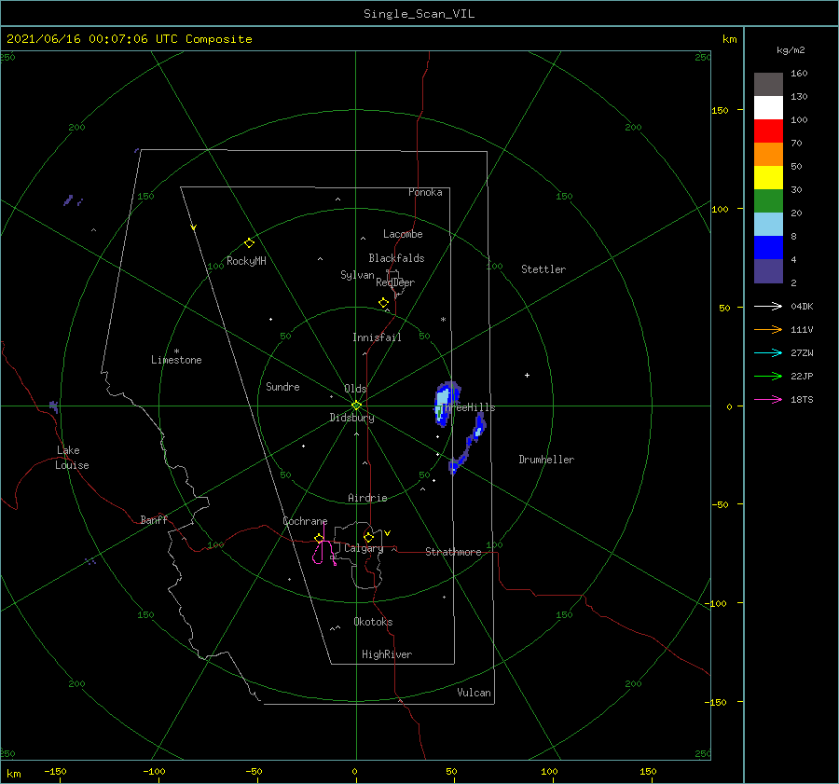The height and width of the screenshot is (784, 839).
Task: Click the yellow diamond marker near RockyMH
Action: 249,243
